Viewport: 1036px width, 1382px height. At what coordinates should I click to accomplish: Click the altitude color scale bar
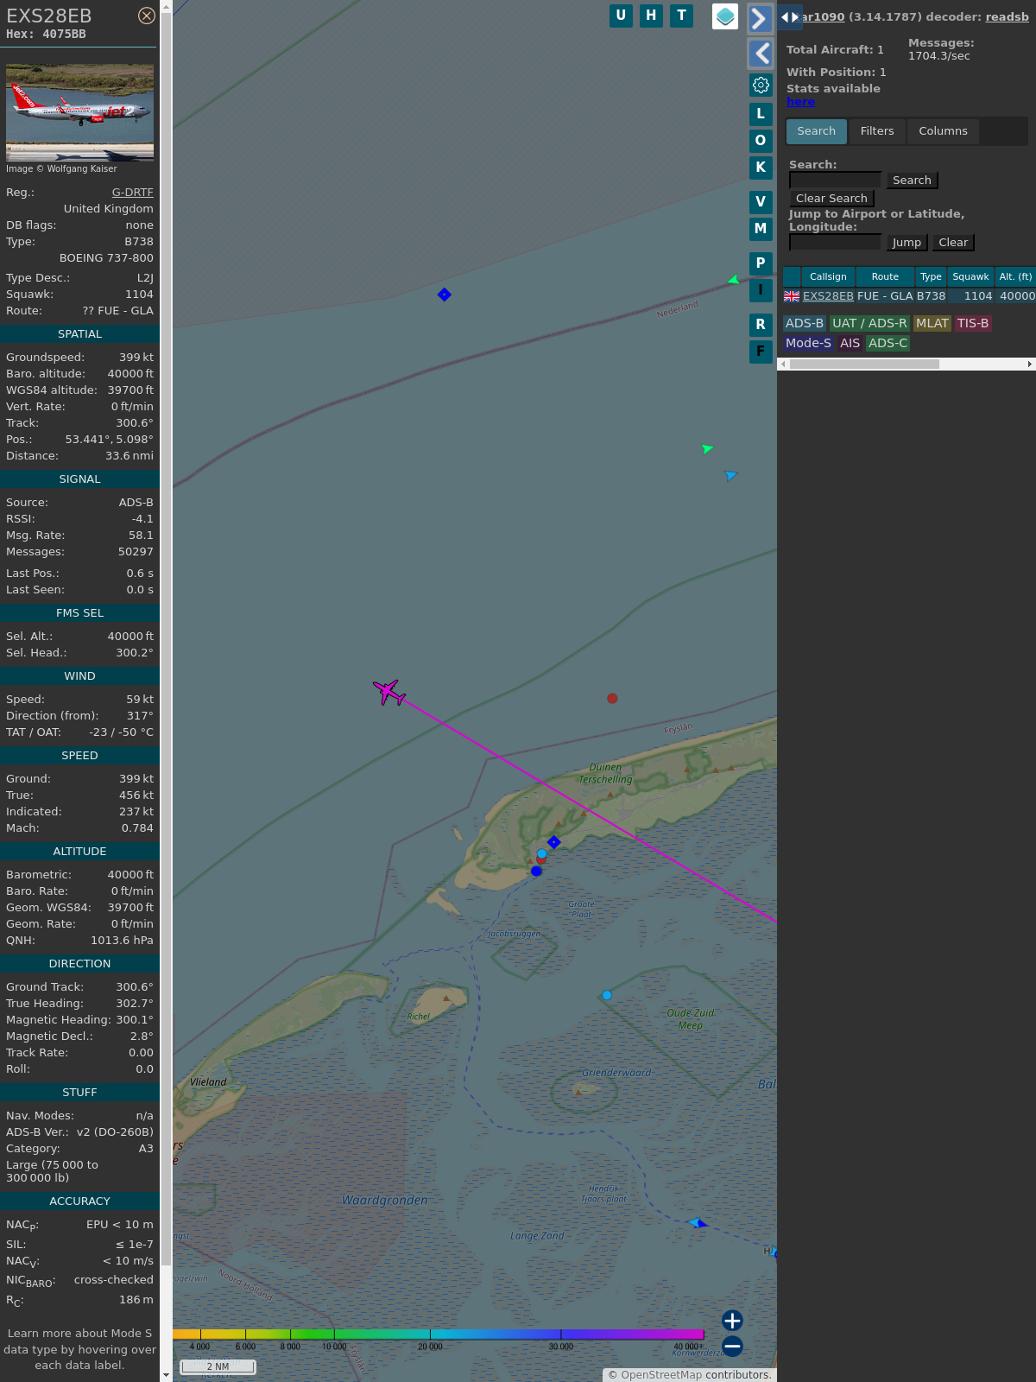439,1334
